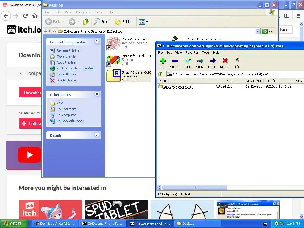Click E-mail this file link
Viewport: 304px width, 228px height.
pyautogui.click(x=66, y=74)
